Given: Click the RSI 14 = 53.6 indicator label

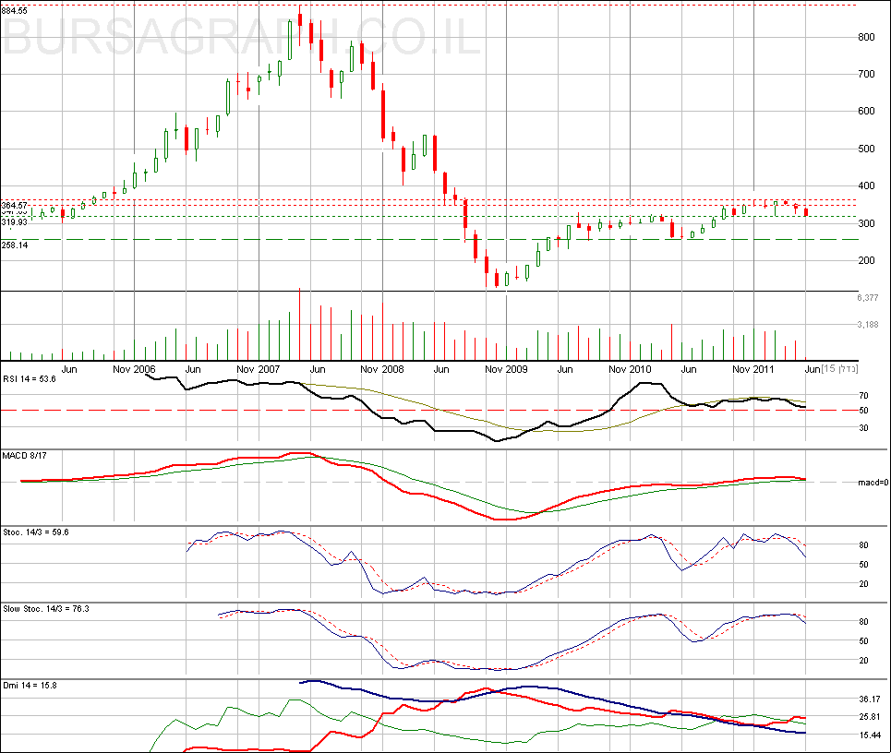Looking at the screenshot, I should [30, 378].
